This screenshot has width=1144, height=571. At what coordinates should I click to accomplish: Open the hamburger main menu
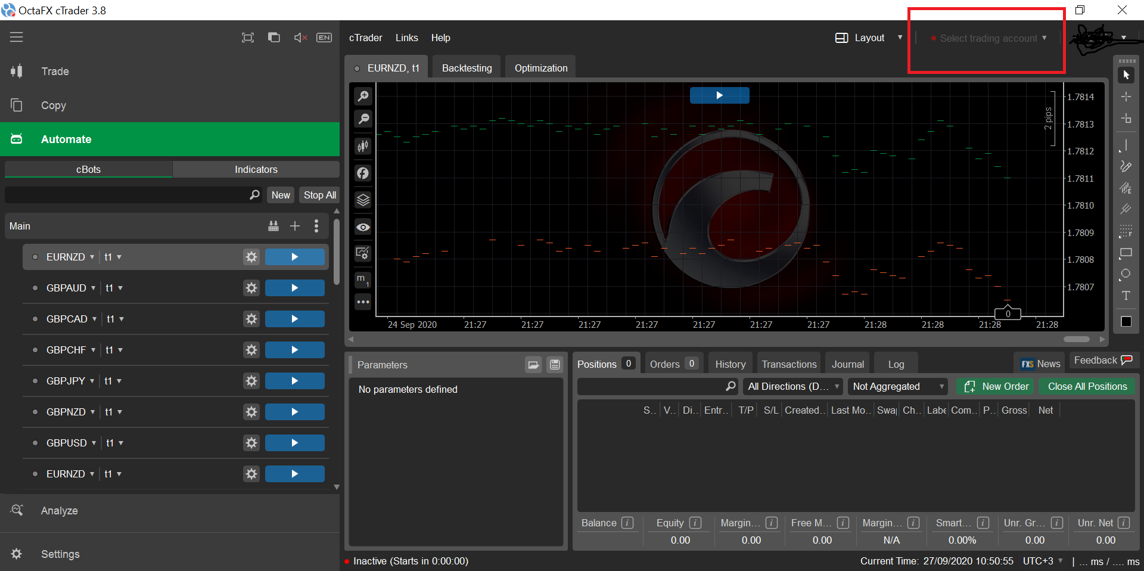(17, 37)
